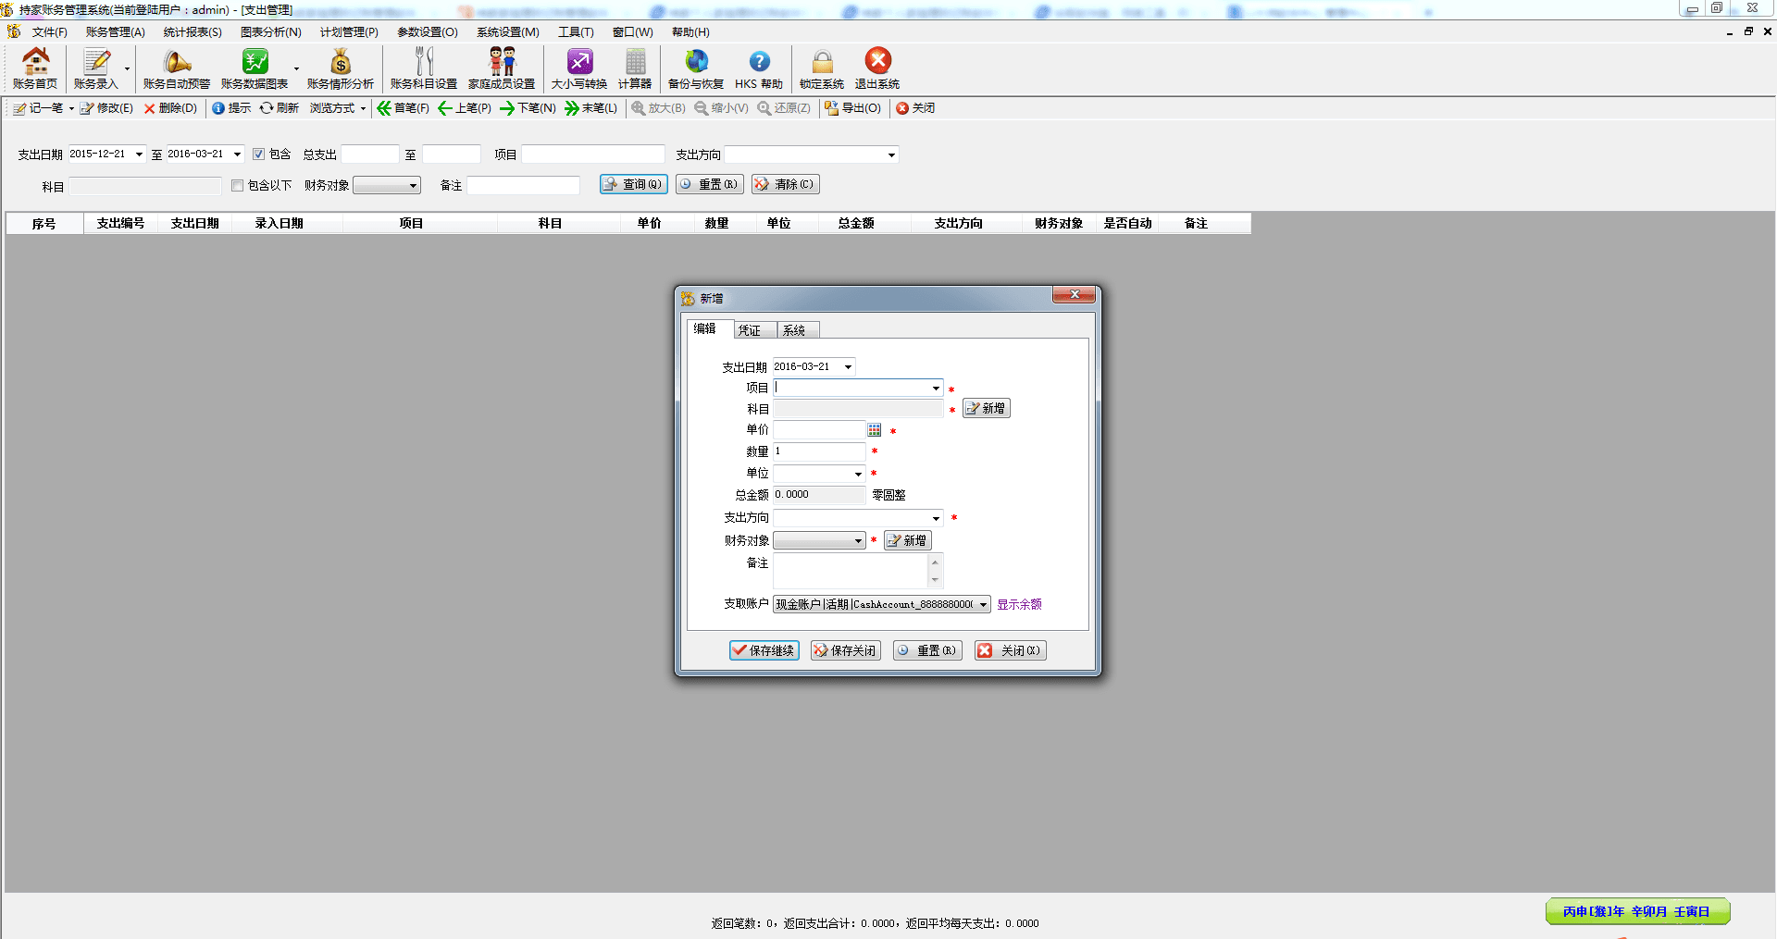Toggle the 包含 checkbox

(259, 154)
